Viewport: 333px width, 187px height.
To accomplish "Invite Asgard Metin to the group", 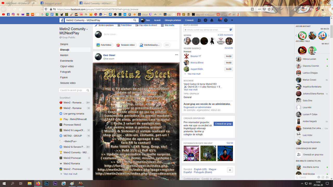I will [x=229, y=69].
